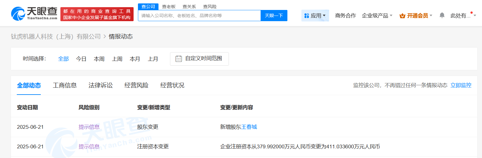482x158 pixels.
Task: Switch to the 查老板 search tab
Action: point(169,7)
